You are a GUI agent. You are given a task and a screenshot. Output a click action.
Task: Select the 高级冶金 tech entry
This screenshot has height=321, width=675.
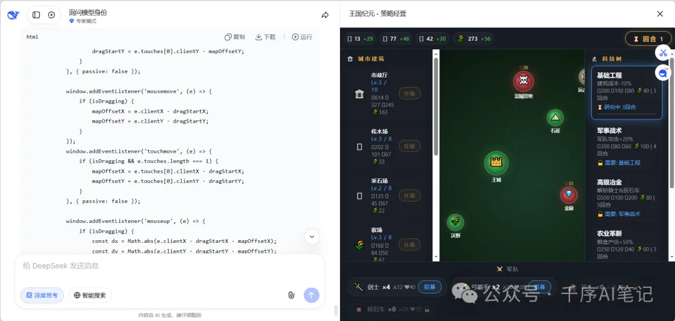627,198
